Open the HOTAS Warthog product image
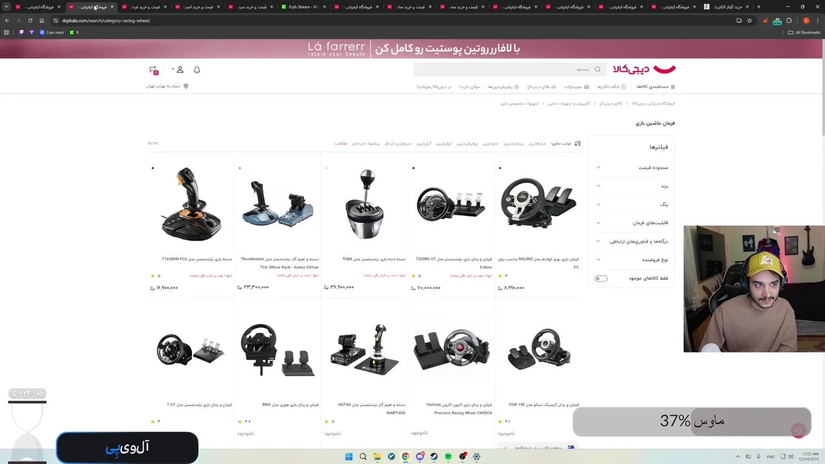825x464 pixels. [365, 350]
